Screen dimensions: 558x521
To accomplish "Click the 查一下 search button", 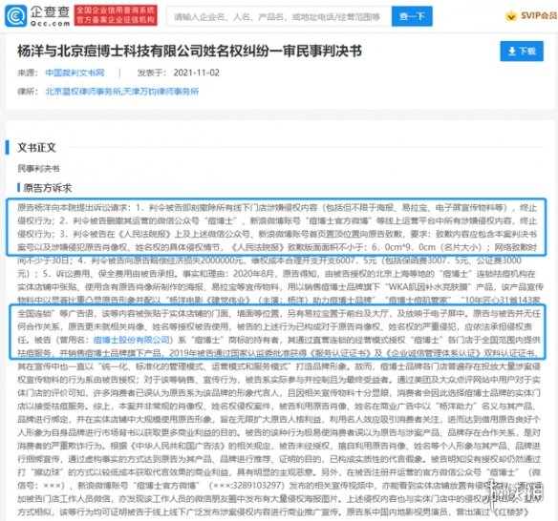I will (412, 16).
